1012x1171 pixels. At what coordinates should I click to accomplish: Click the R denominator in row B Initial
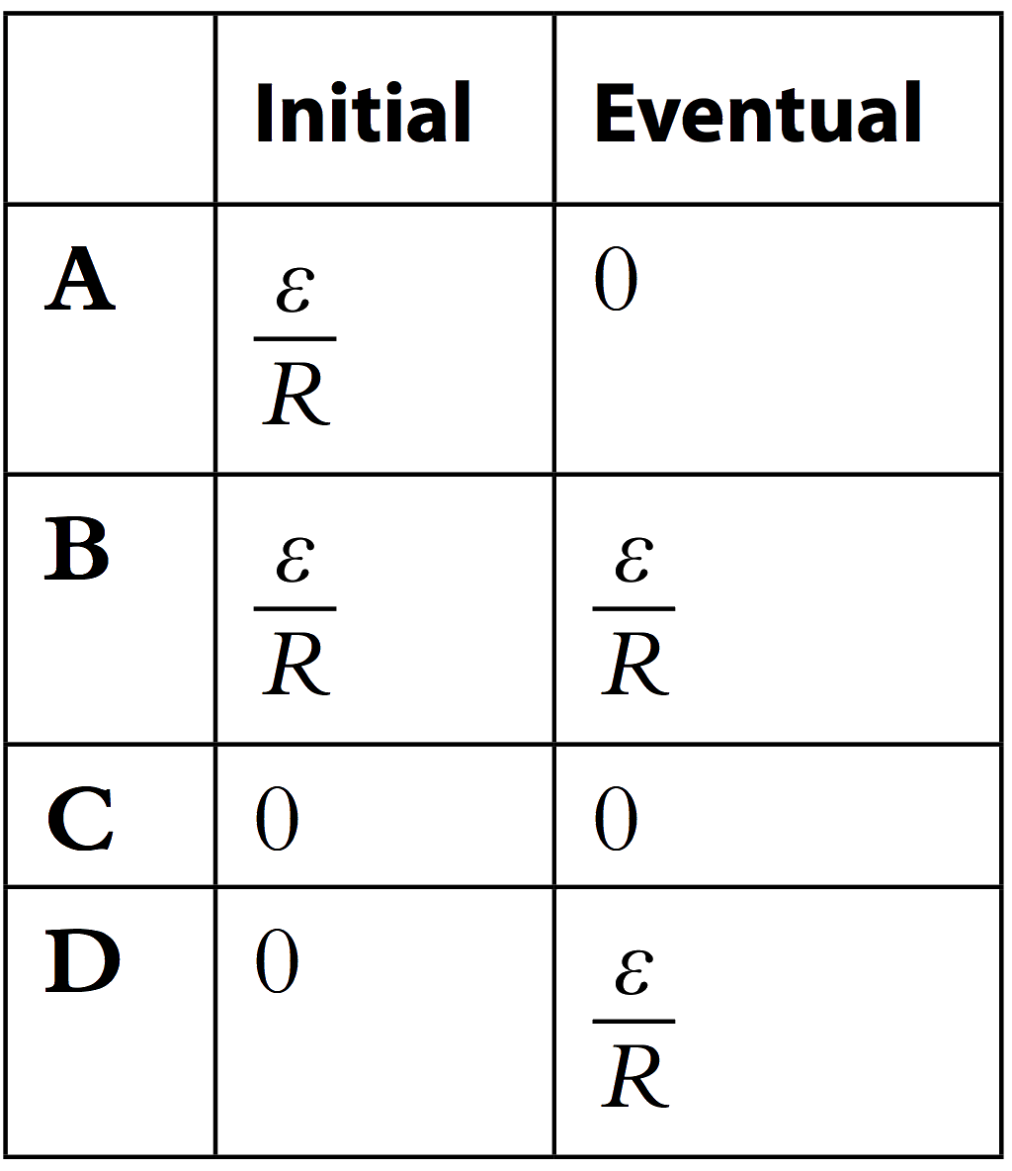pyautogui.click(x=296, y=664)
